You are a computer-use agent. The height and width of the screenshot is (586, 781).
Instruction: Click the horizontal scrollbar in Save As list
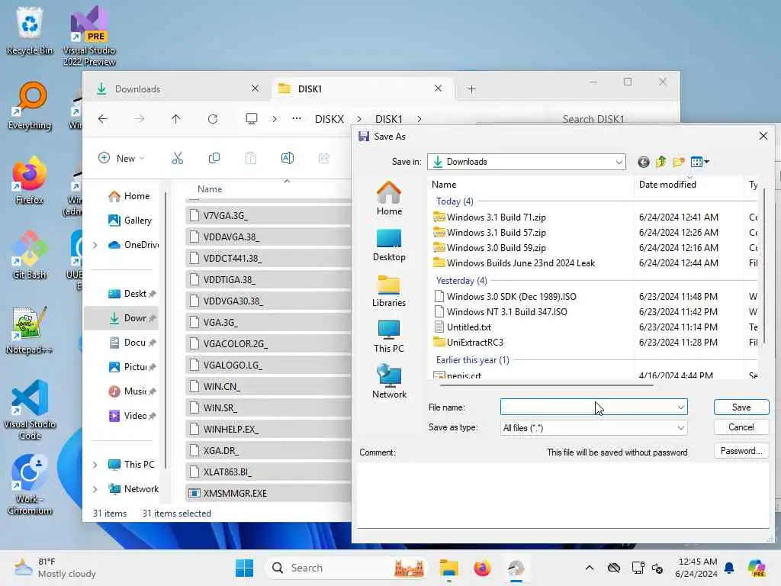(x=546, y=385)
